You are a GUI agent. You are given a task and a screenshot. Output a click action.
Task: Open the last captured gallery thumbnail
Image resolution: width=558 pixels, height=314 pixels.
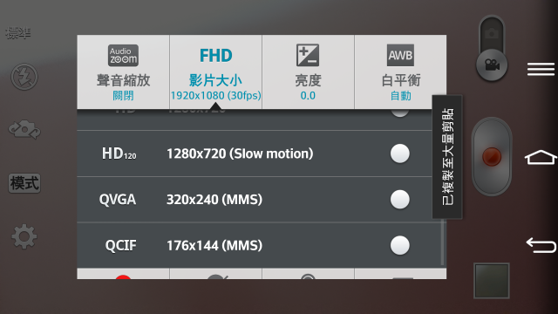tap(492, 281)
